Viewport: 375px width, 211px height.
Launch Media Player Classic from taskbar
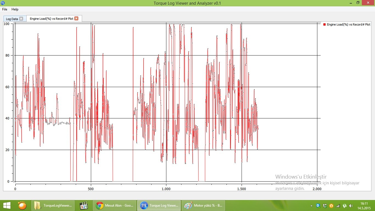click(x=83, y=206)
